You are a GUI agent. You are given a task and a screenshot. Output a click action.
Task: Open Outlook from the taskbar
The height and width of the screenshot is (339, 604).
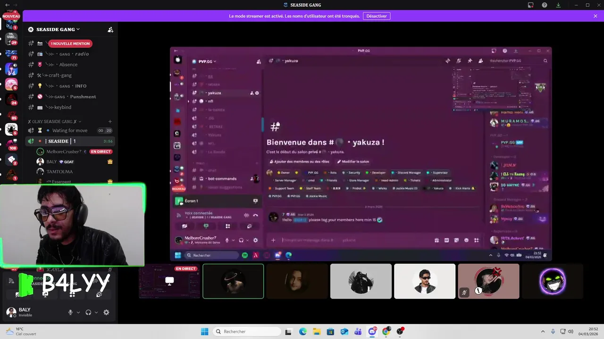(344, 331)
